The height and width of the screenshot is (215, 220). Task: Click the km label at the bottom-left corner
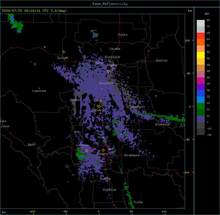4,212
